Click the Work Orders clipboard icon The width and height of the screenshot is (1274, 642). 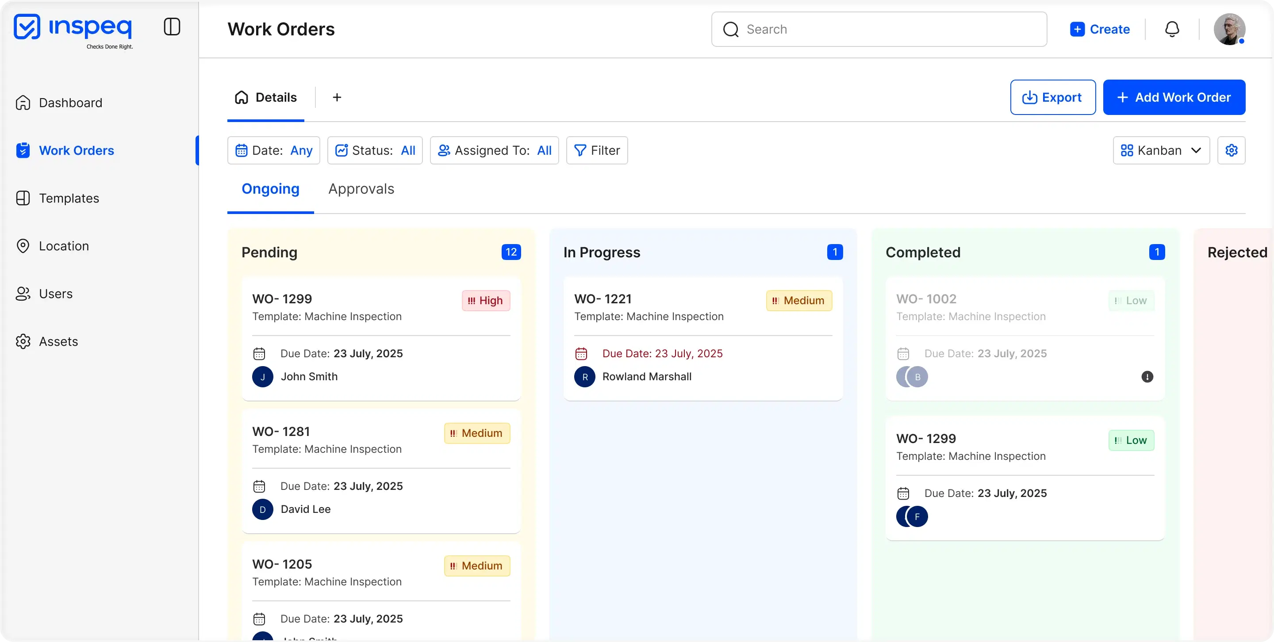(23, 150)
